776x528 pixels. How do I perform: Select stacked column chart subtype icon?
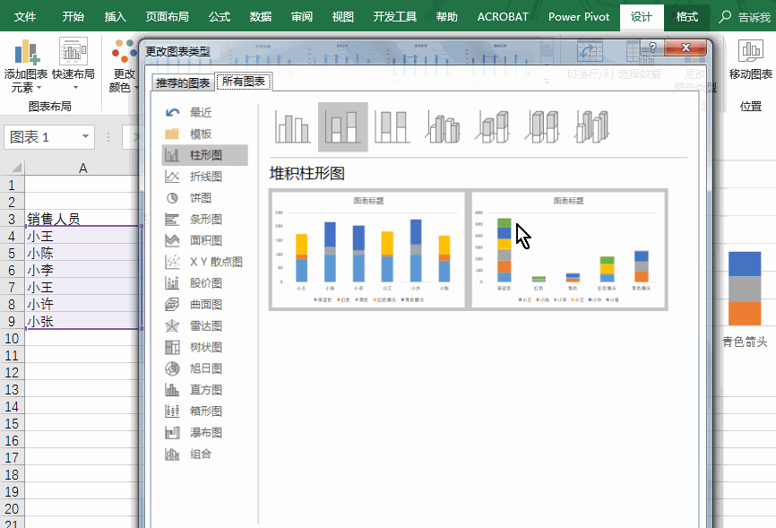coord(343,126)
